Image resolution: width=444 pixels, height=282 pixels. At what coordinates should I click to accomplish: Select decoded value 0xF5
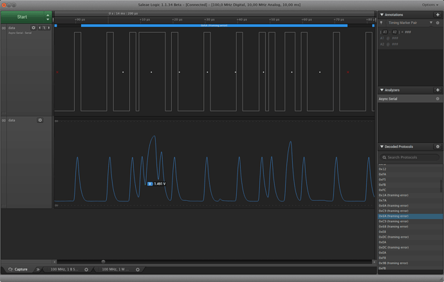(382, 180)
